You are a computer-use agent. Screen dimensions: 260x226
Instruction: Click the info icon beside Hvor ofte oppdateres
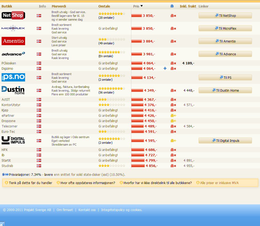coord(58,183)
